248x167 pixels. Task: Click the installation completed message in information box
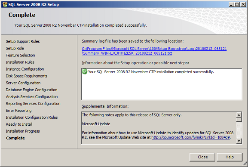(x=151, y=72)
